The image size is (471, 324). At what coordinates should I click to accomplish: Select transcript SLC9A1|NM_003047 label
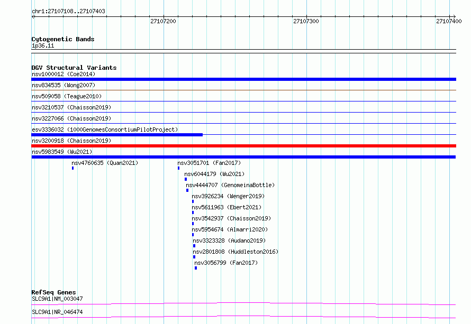57,299
